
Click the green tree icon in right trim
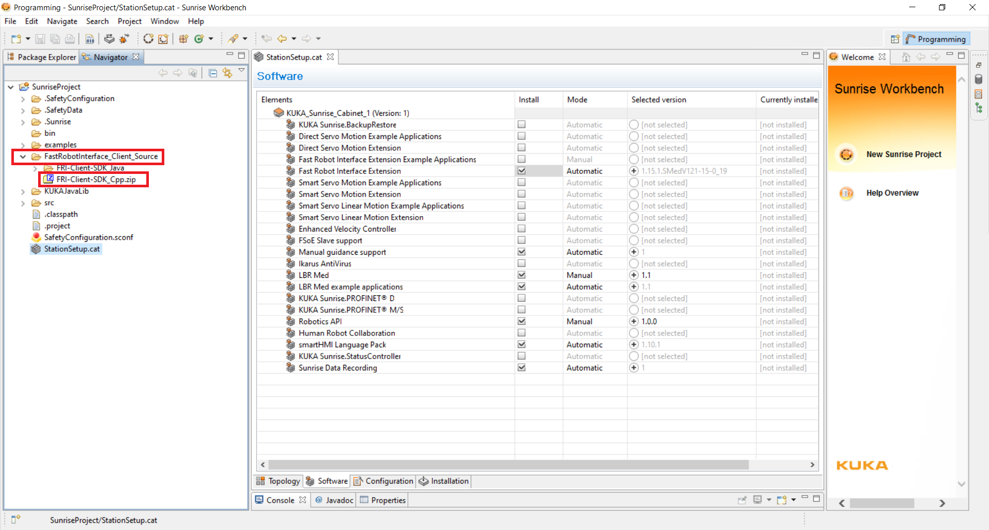pos(979,108)
